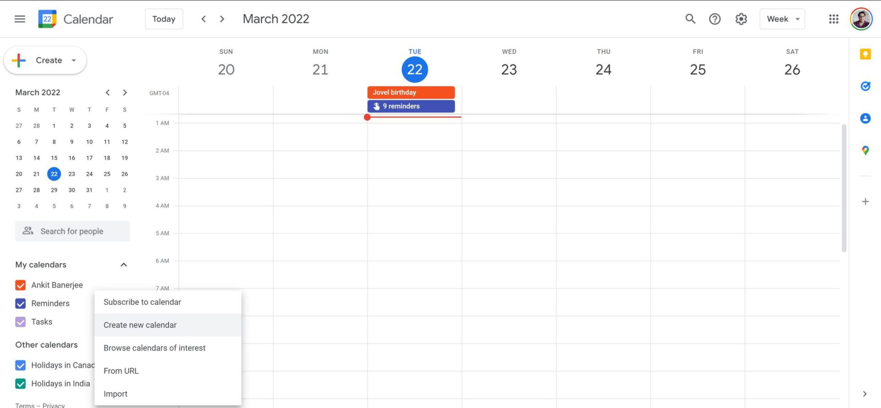The height and width of the screenshot is (408, 881).
Task: Click the Google Apps grid icon
Action: [834, 18]
